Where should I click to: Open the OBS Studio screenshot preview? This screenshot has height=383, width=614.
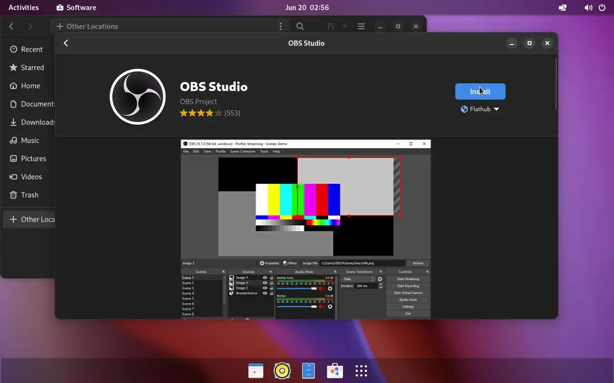(306, 229)
